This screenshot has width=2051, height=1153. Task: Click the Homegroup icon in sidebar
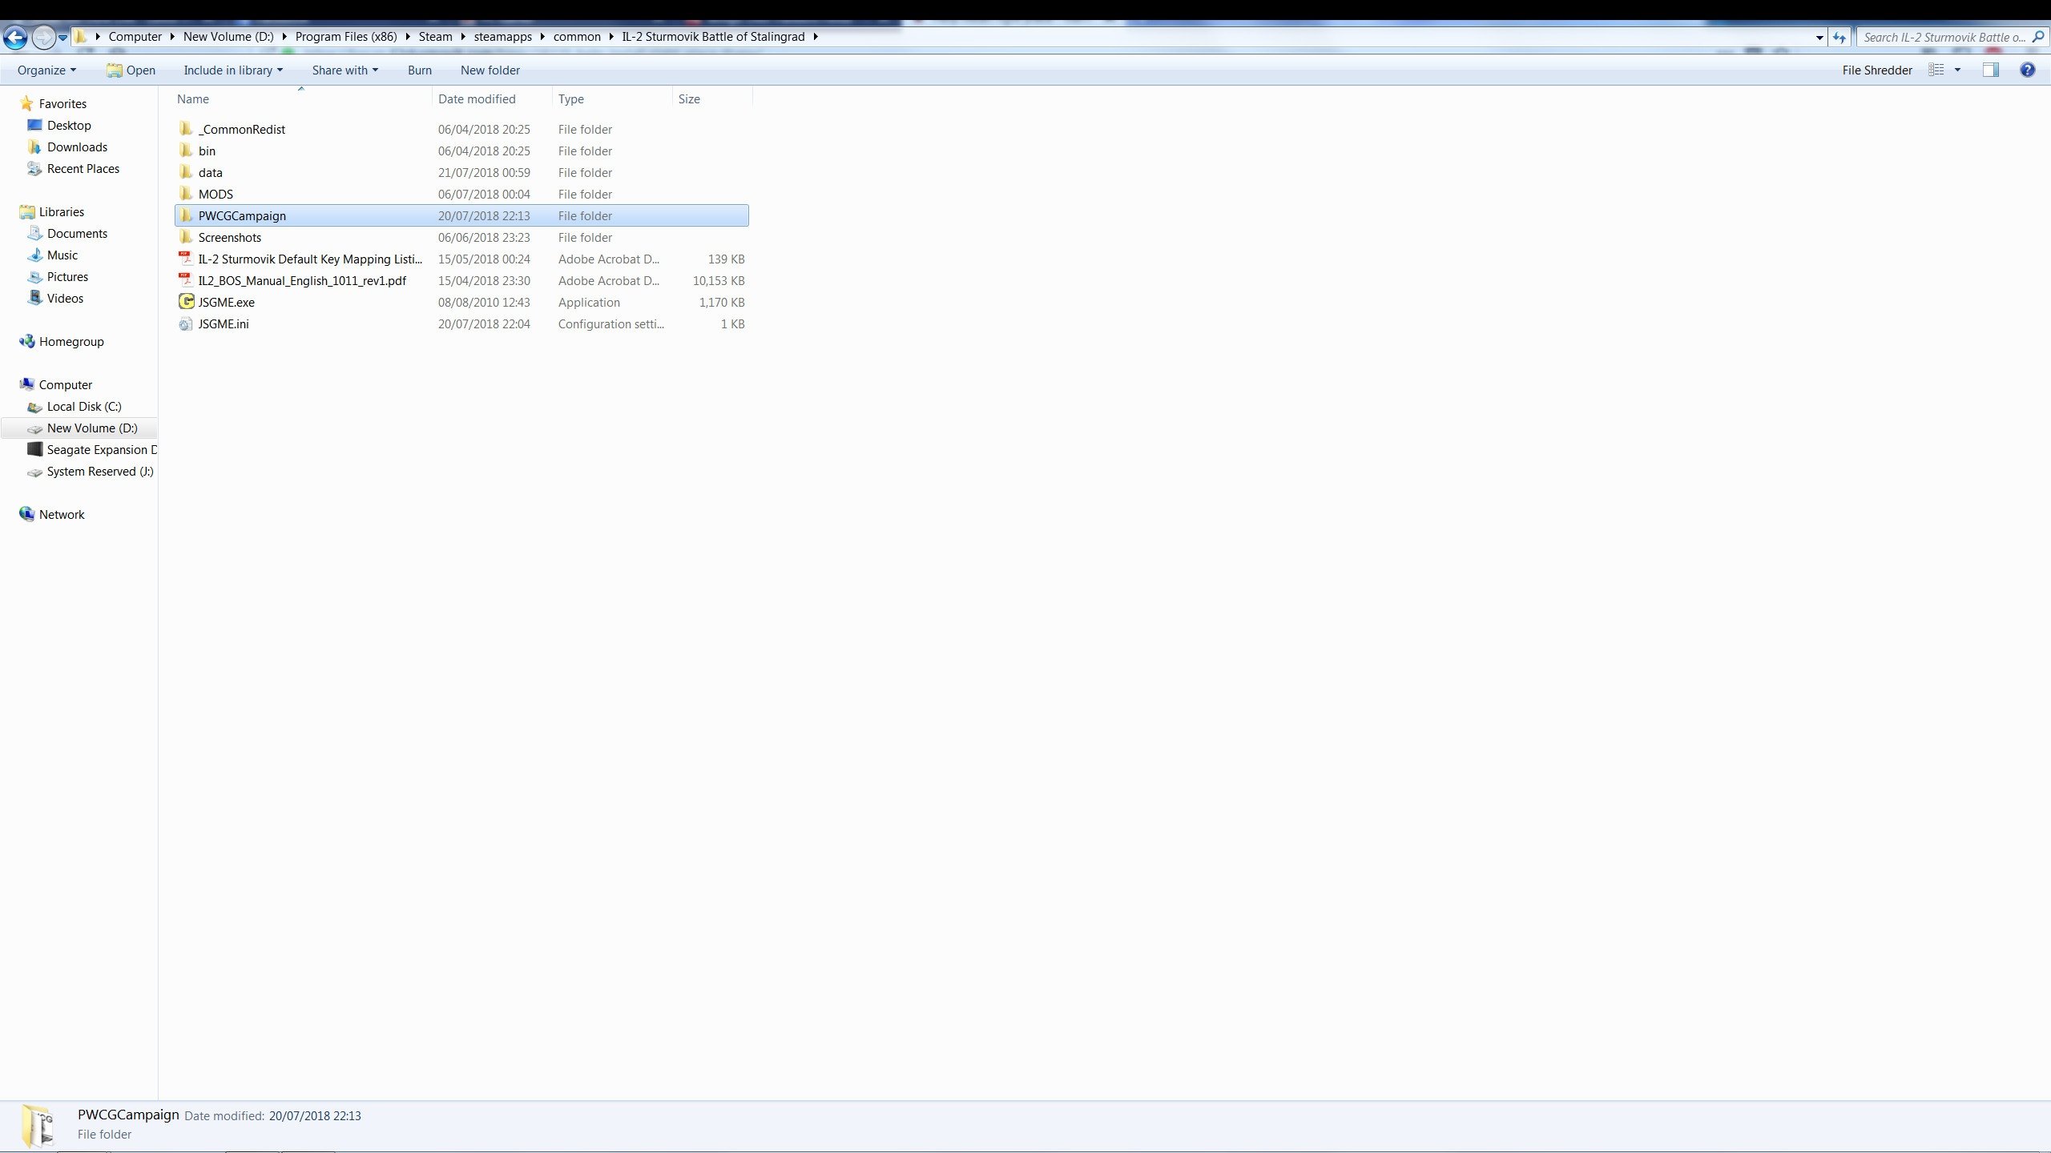pos(27,341)
